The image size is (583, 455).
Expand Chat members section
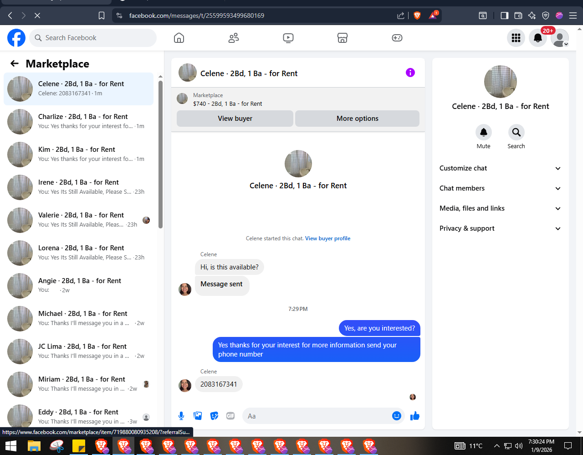pos(500,188)
